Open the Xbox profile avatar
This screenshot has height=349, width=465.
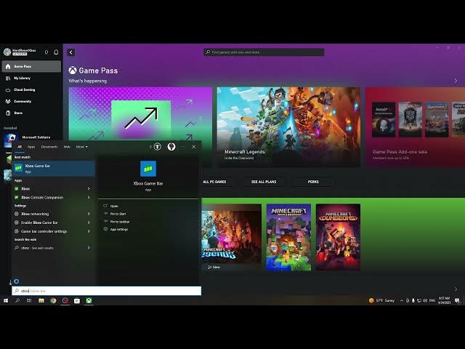(x=7, y=52)
